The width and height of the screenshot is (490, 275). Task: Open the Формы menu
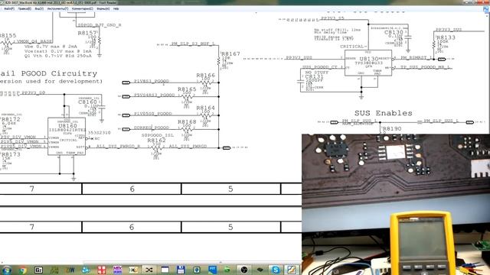pos(103,8)
